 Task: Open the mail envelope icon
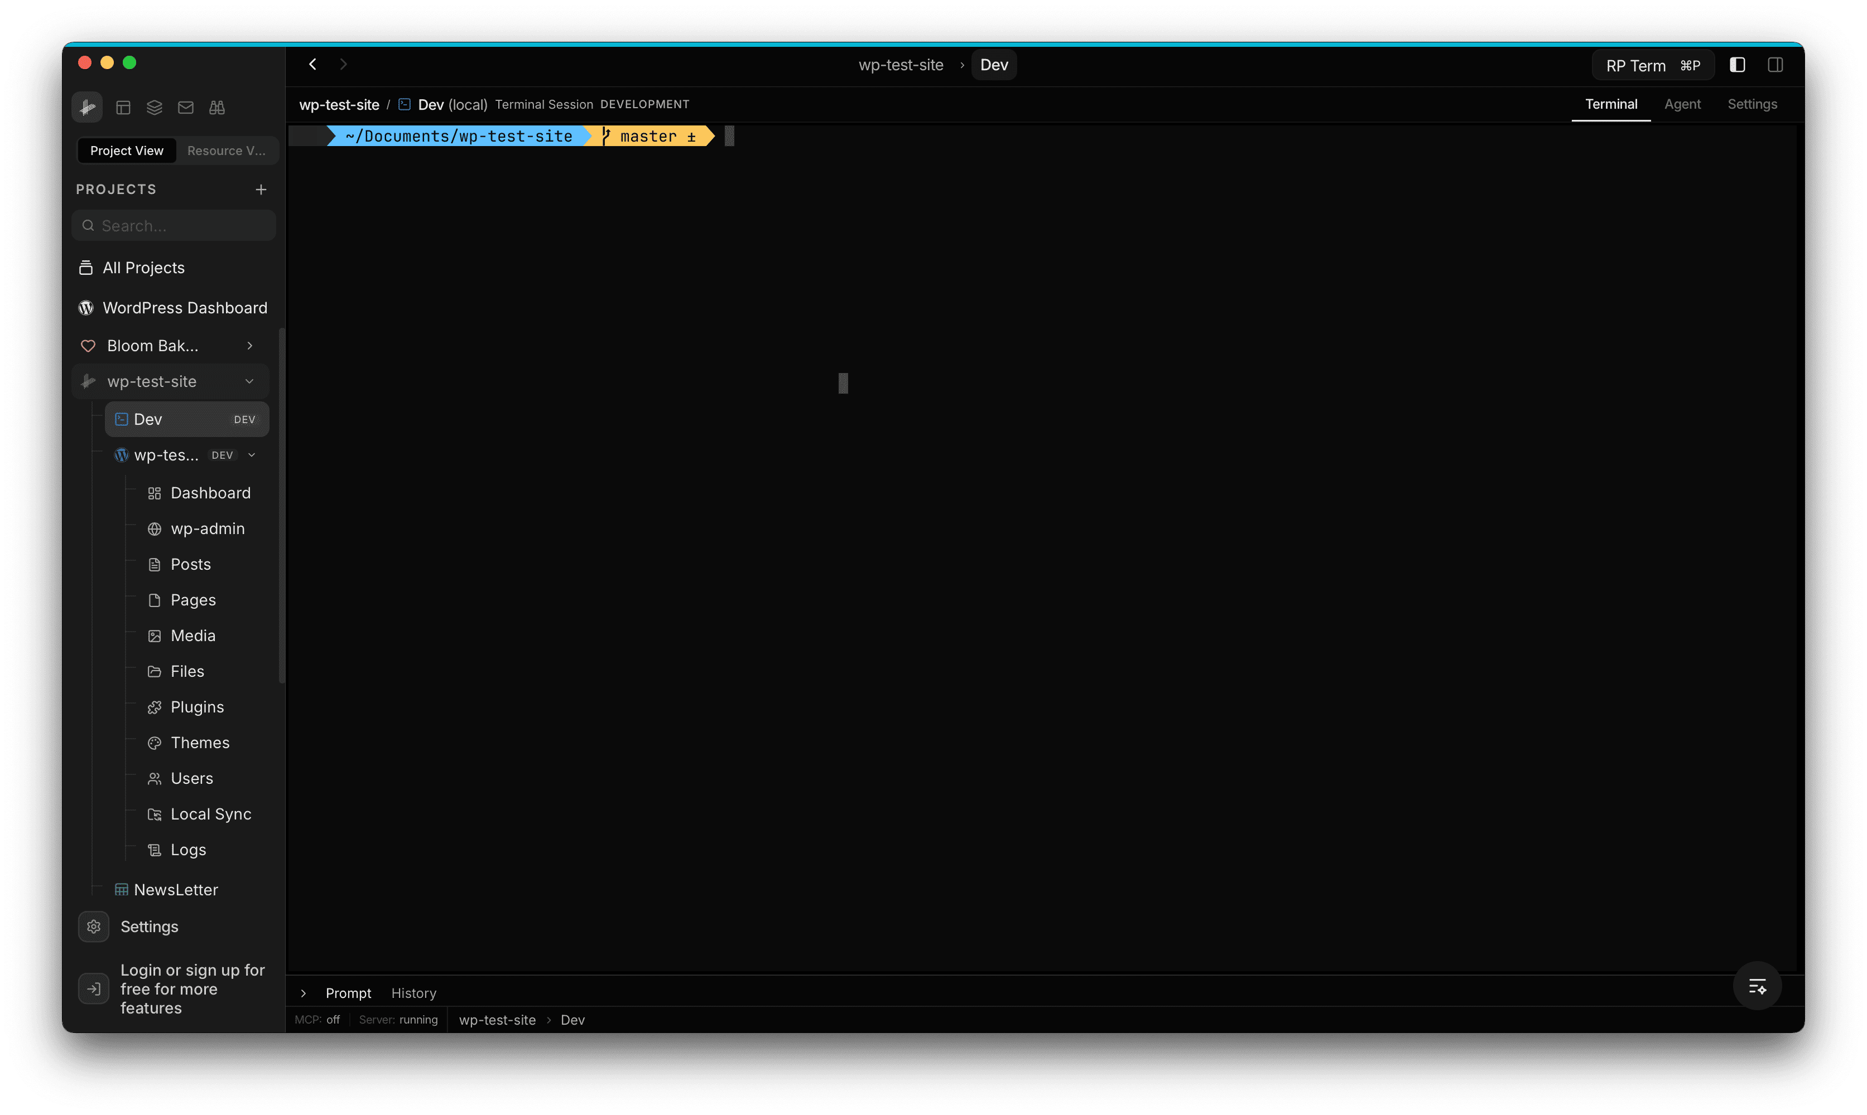186,106
